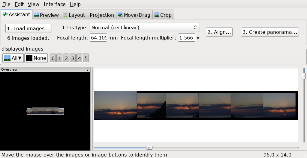Show all images with All button
Viewport: 307px width, 158px height.
pyautogui.click(x=13, y=58)
